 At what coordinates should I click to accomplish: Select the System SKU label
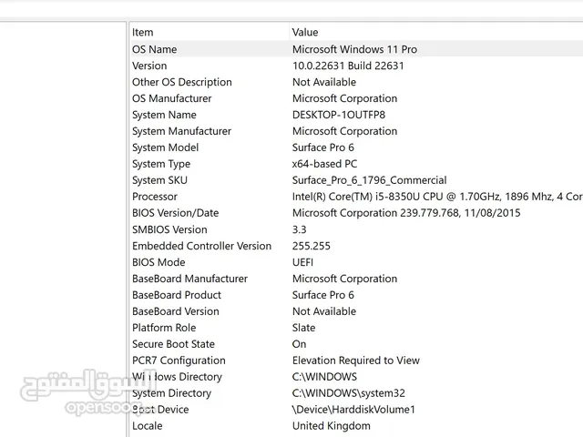(x=160, y=180)
